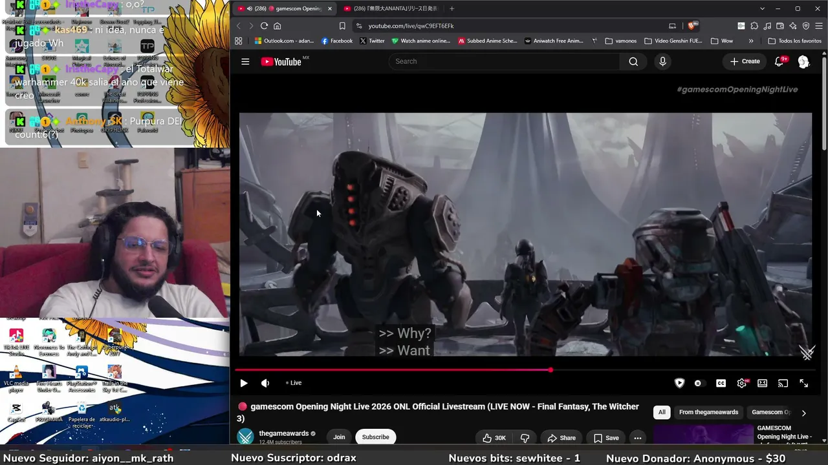
Task: Open thegameawards channel avatar
Action: point(246,437)
